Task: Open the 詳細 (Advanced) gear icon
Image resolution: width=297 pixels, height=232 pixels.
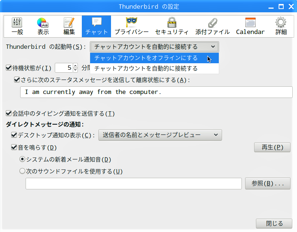Action: (281, 26)
